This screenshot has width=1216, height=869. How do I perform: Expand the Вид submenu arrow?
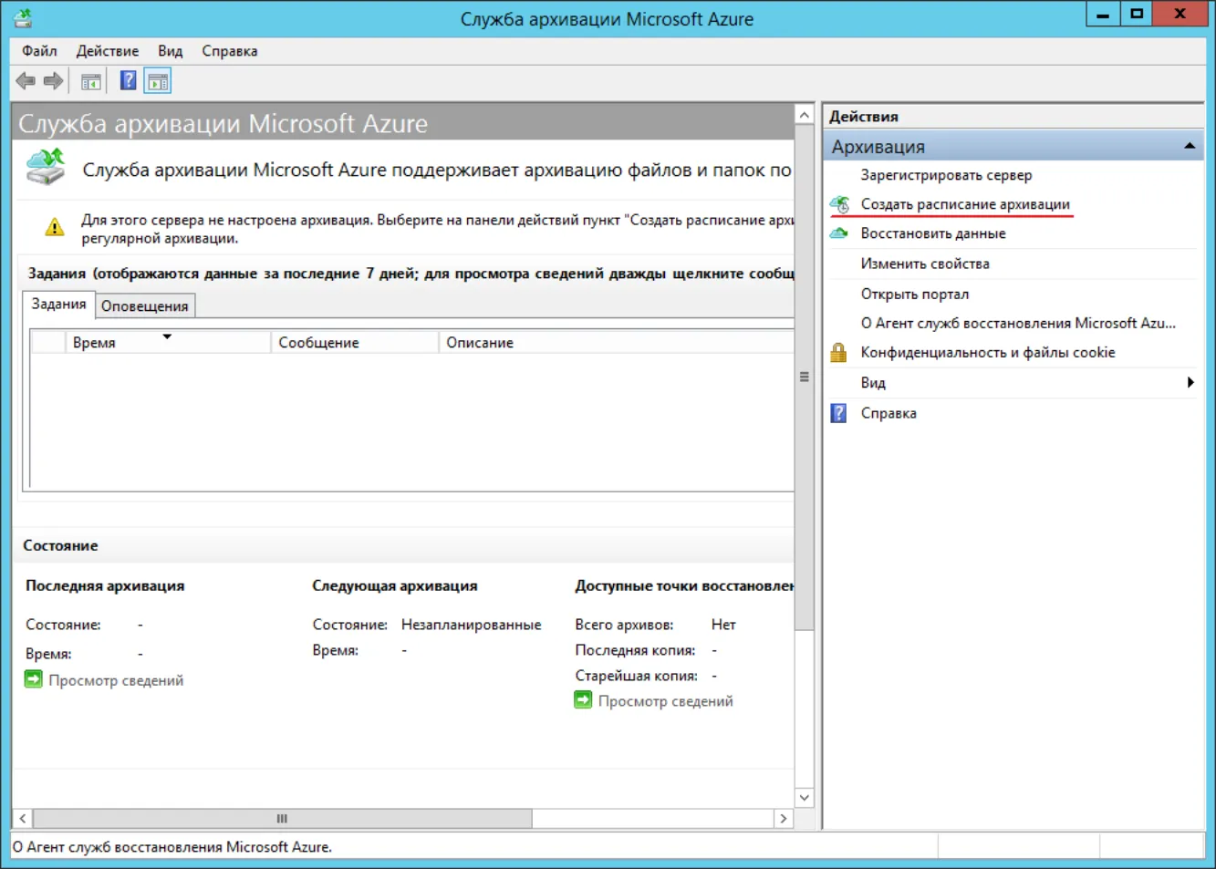1190,383
